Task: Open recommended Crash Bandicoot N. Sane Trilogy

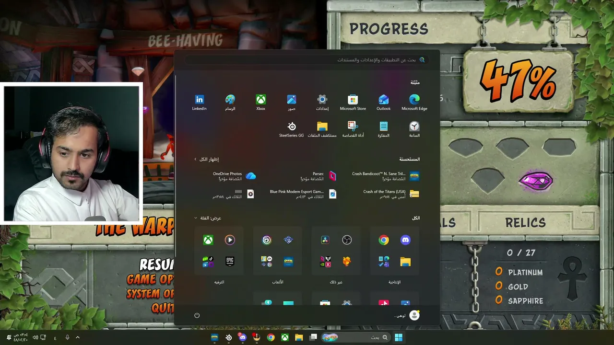Action: click(x=386, y=176)
